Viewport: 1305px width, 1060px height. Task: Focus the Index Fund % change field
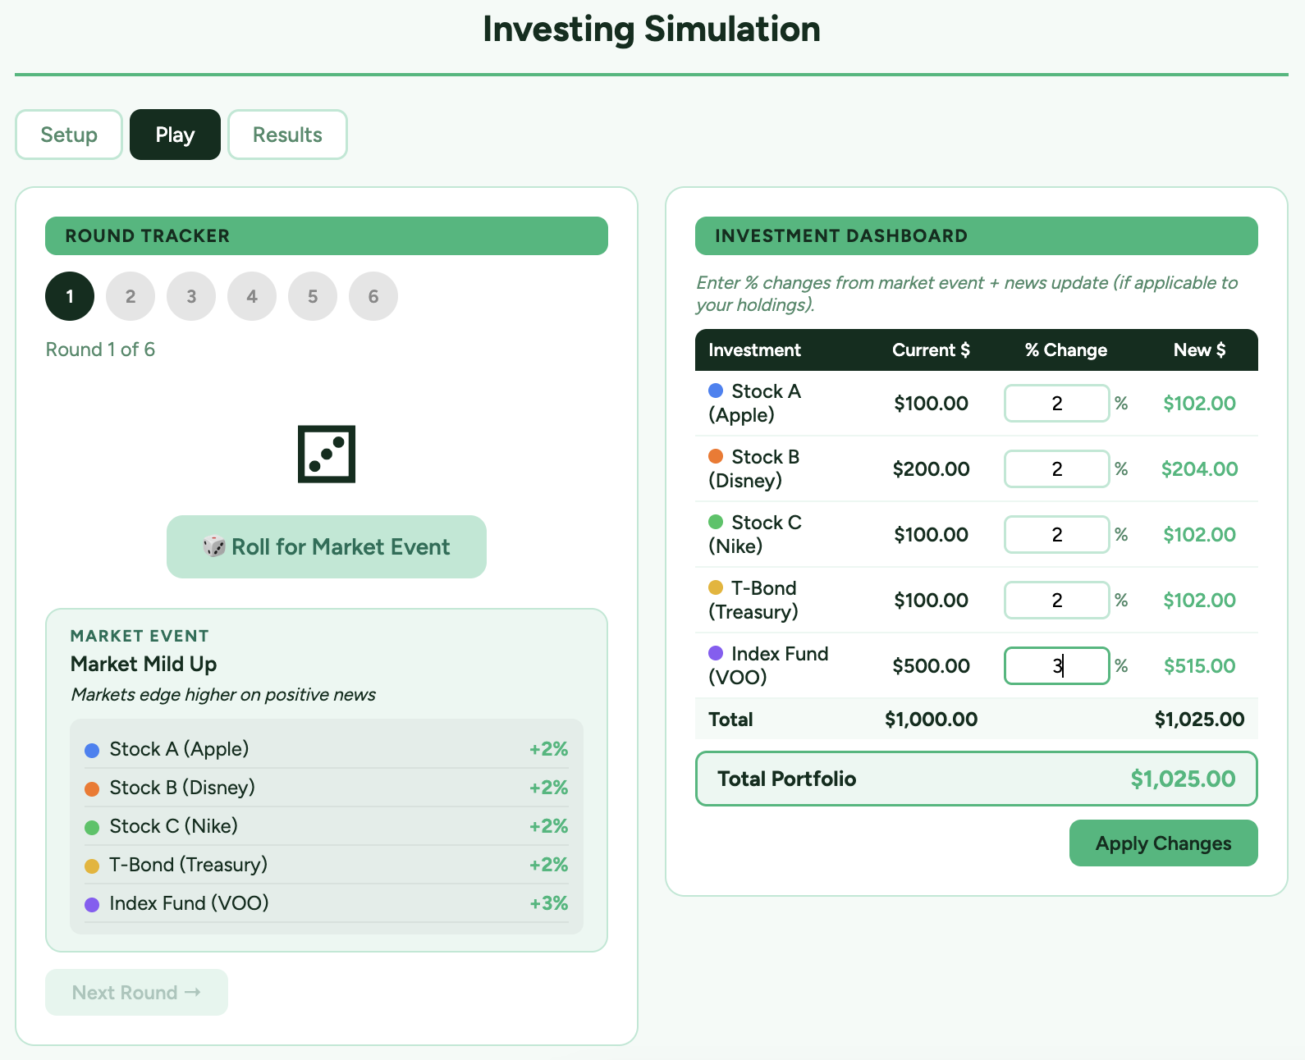click(x=1056, y=665)
